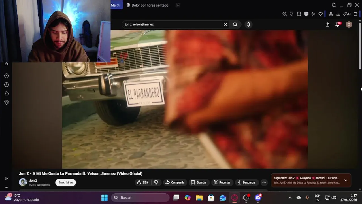Open the Jon Z channel avatar
The image size is (362, 204).
pos(23,182)
